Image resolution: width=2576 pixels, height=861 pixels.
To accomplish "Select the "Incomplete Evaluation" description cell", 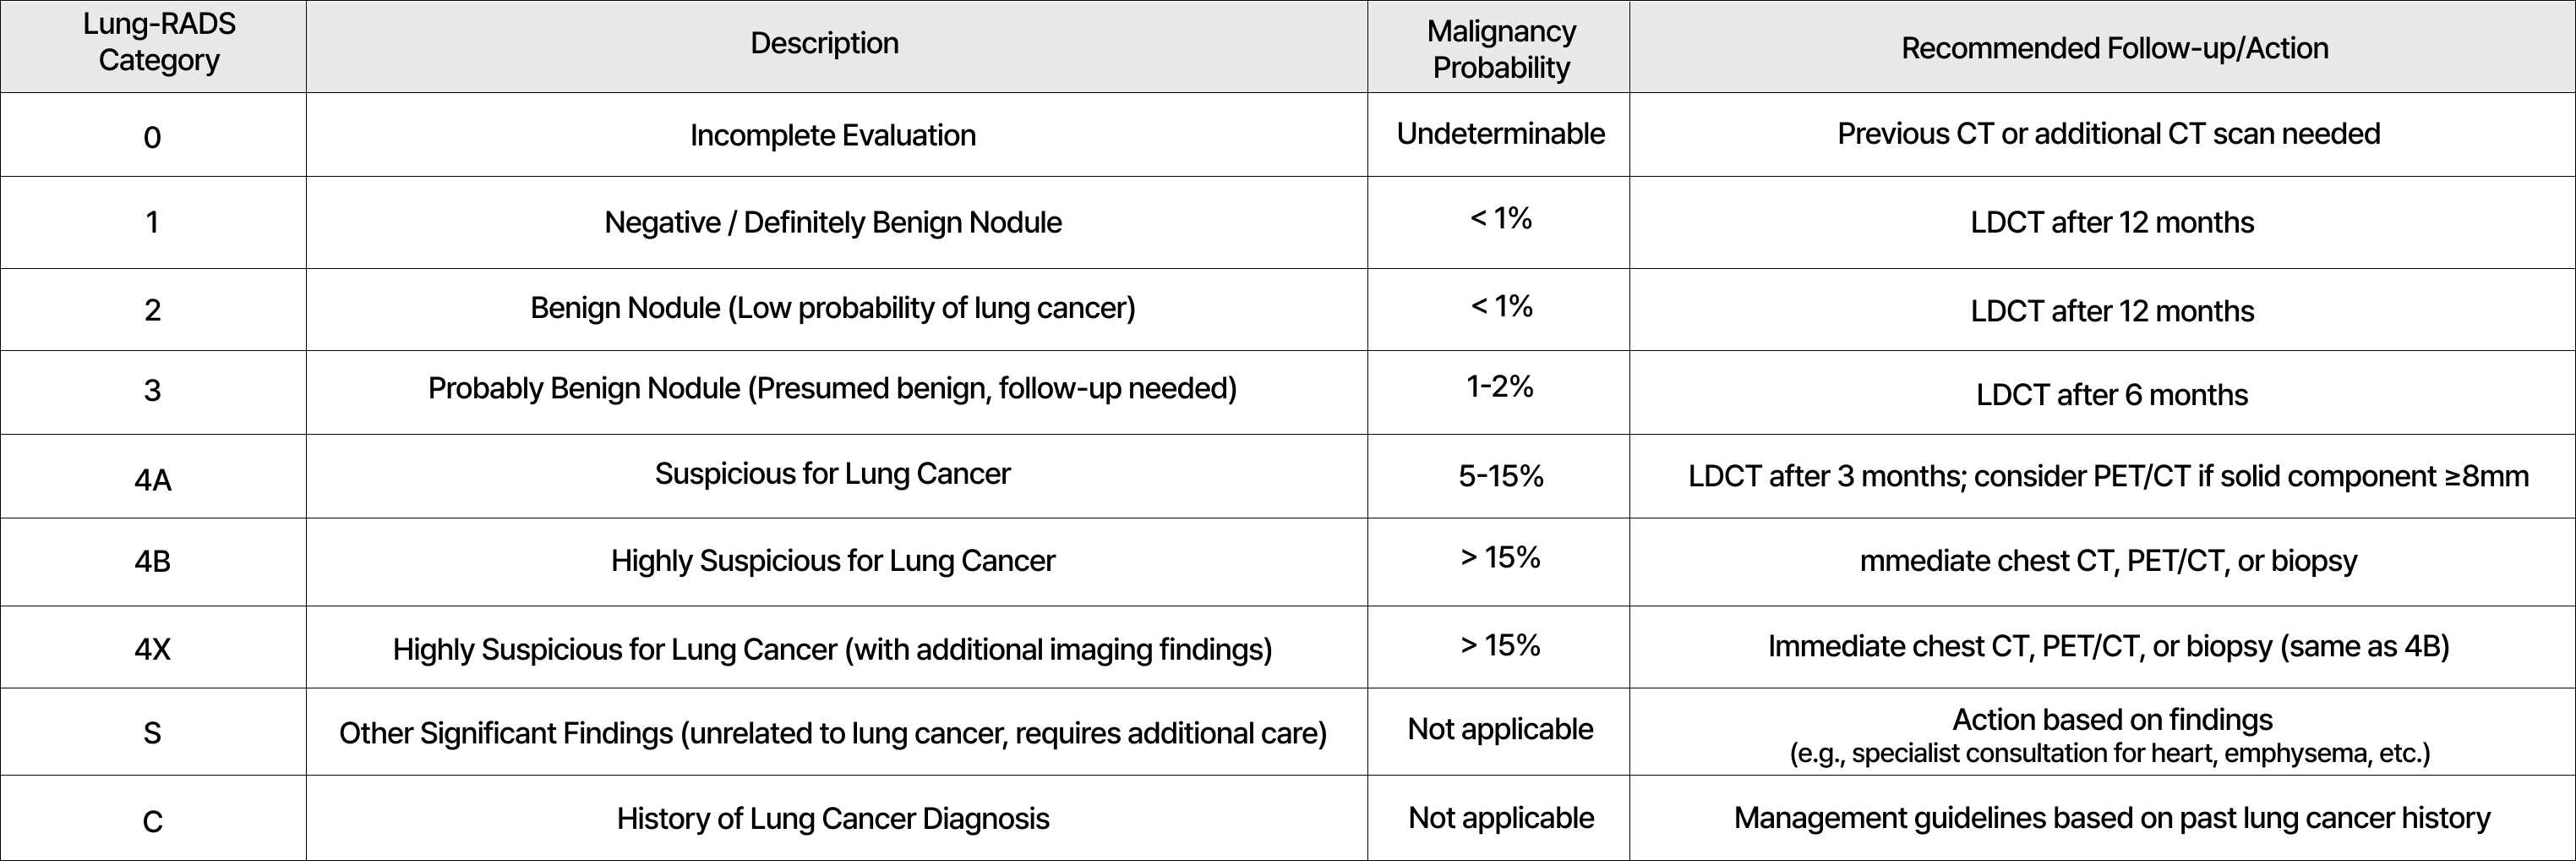I will coord(832,135).
